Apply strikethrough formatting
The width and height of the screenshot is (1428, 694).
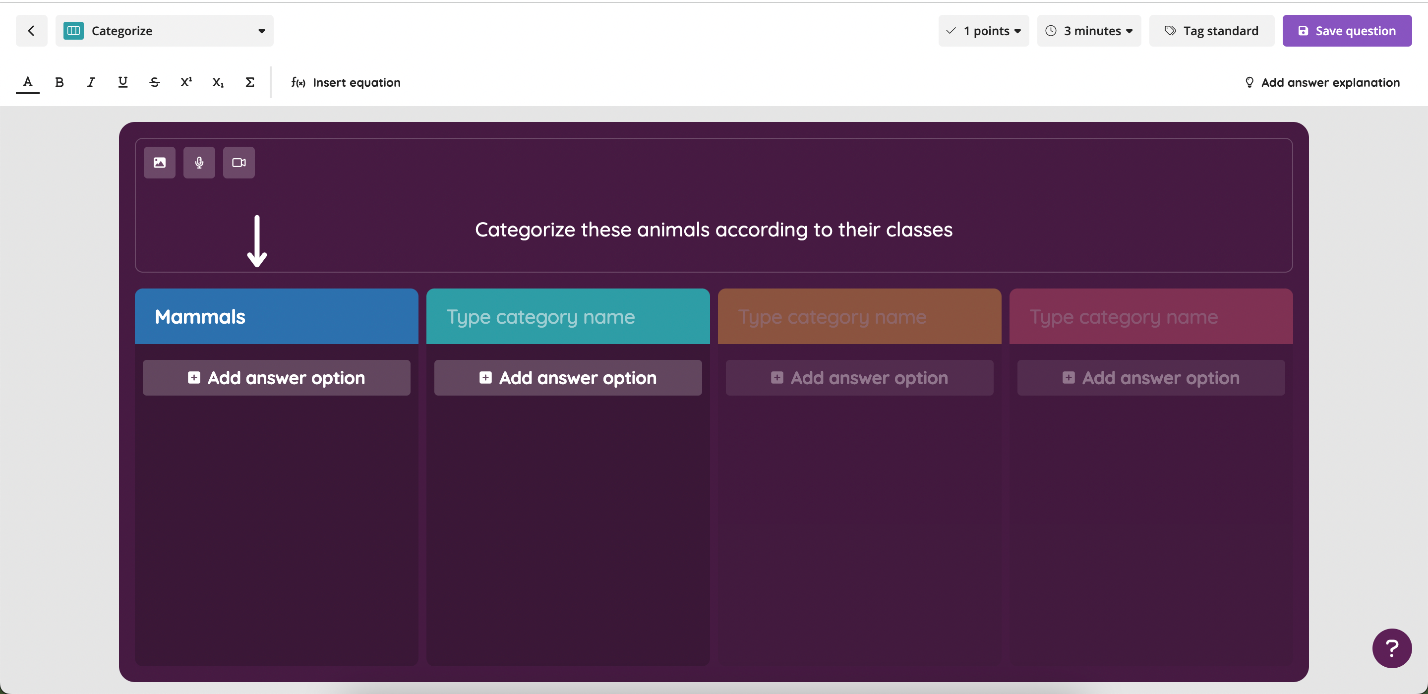tap(155, 82)
